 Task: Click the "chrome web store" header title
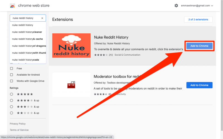(x=34, y=6)
